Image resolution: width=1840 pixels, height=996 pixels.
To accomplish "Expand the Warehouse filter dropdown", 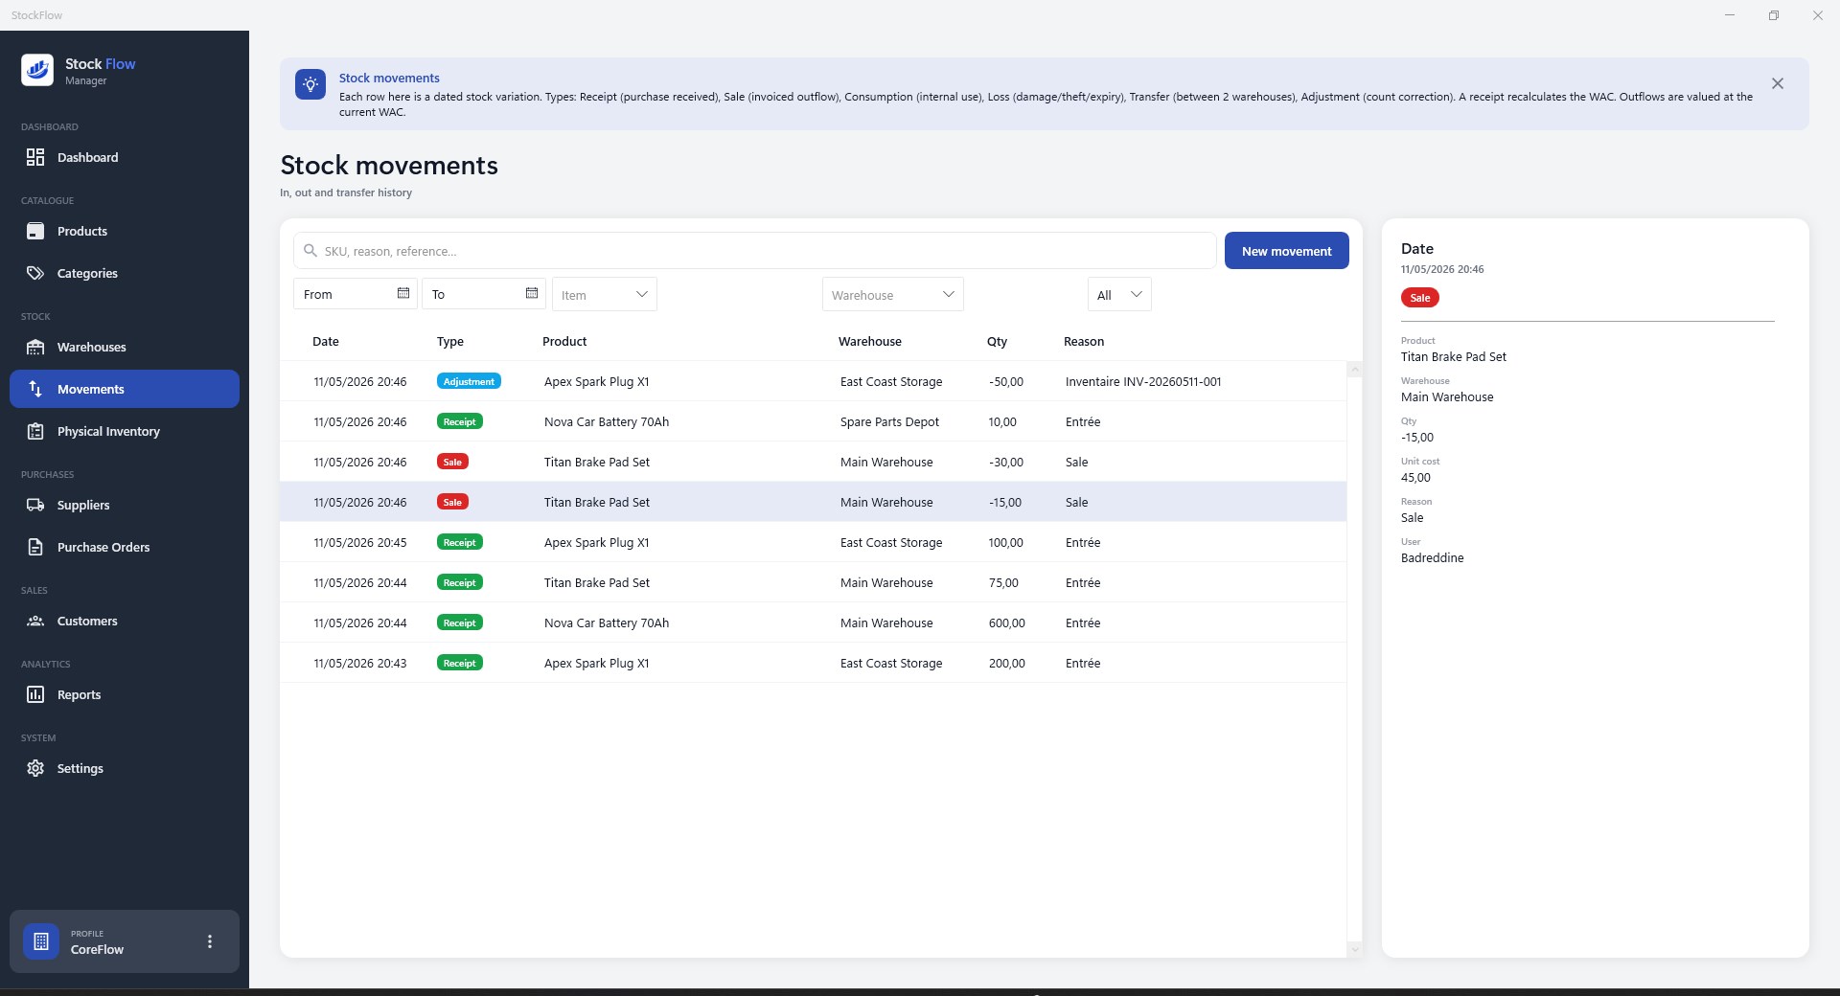I will click(893, 294).
